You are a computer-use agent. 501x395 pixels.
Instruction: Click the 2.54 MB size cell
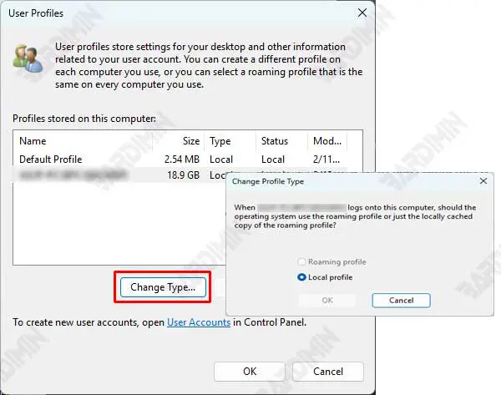tap(181, 160)
